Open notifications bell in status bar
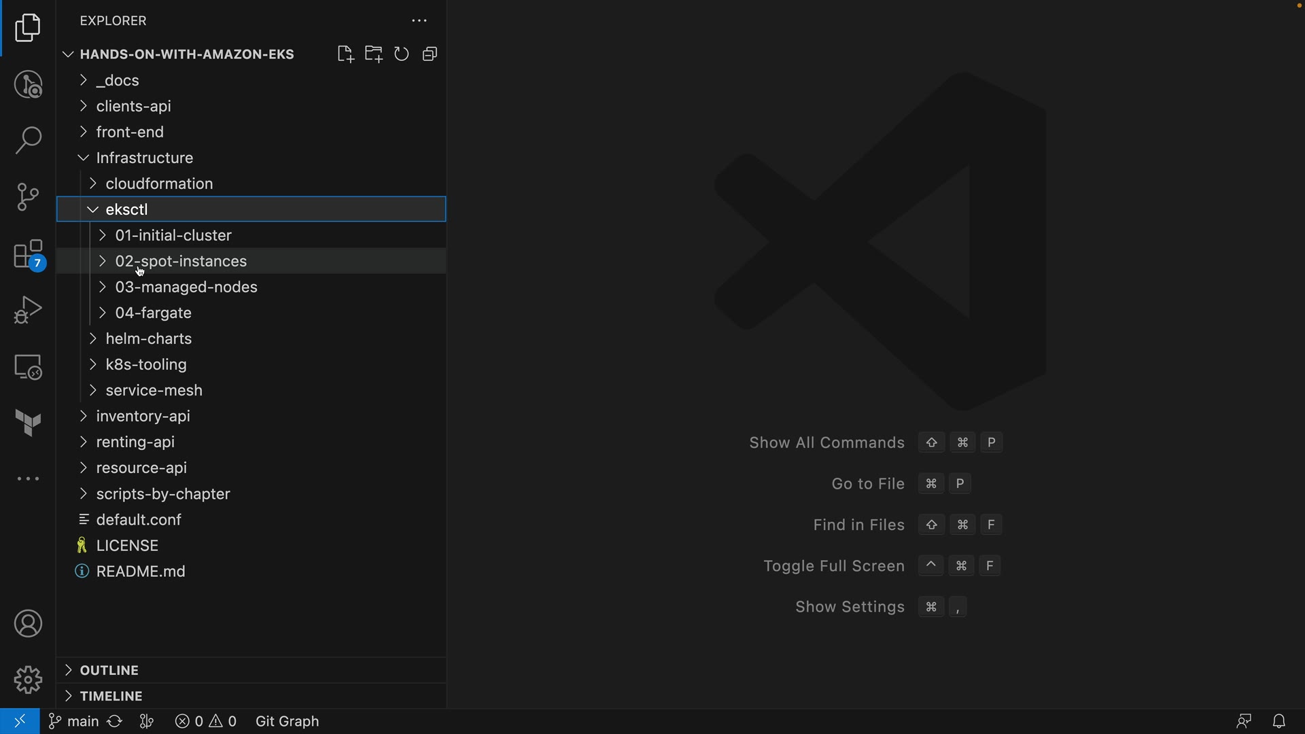Image resolution: width=1305 pixels, height=734 pixels. coord(1279,721)
